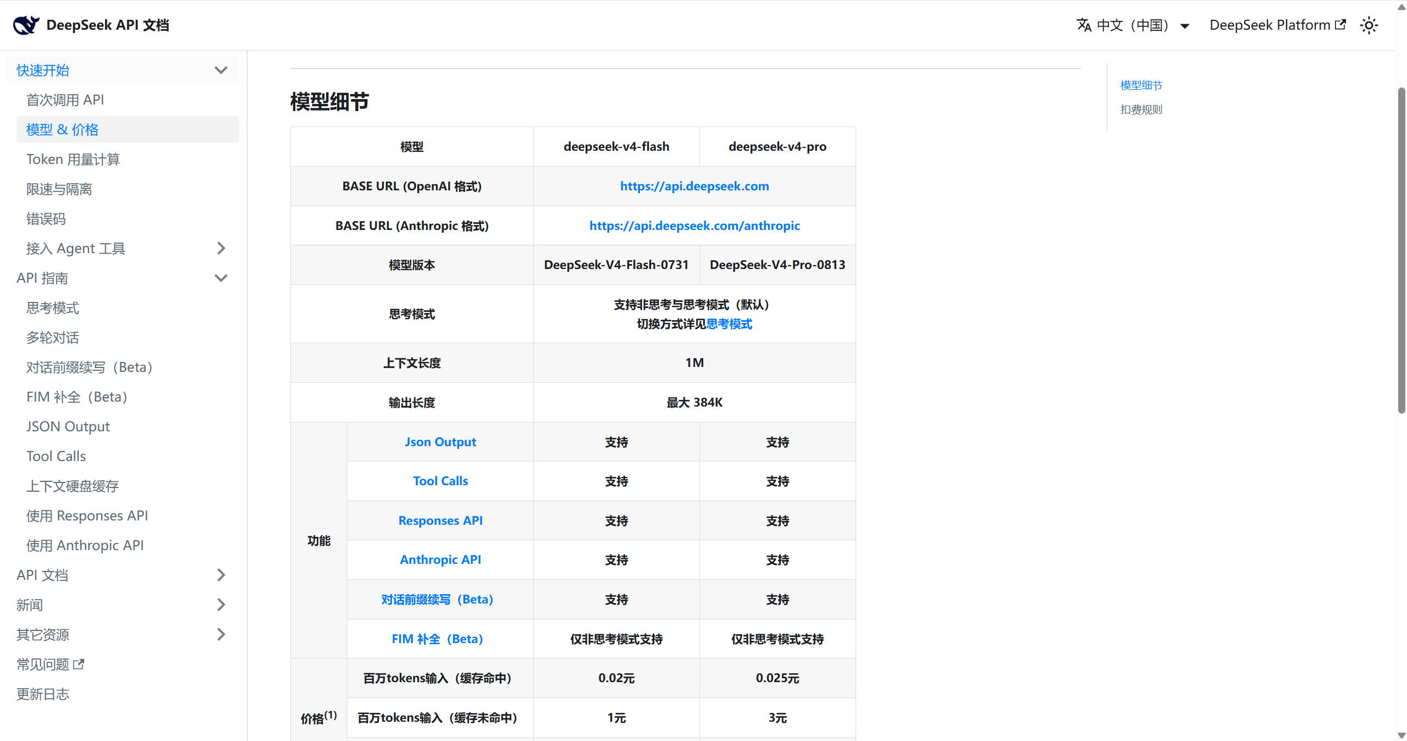The width and height of the screenshot is (1407, 741).
Task: Click the translate language icon
Action: pyautogui.click(x=1084, y=25)
